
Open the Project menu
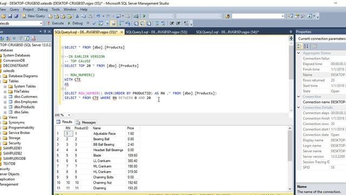[28, 10]
